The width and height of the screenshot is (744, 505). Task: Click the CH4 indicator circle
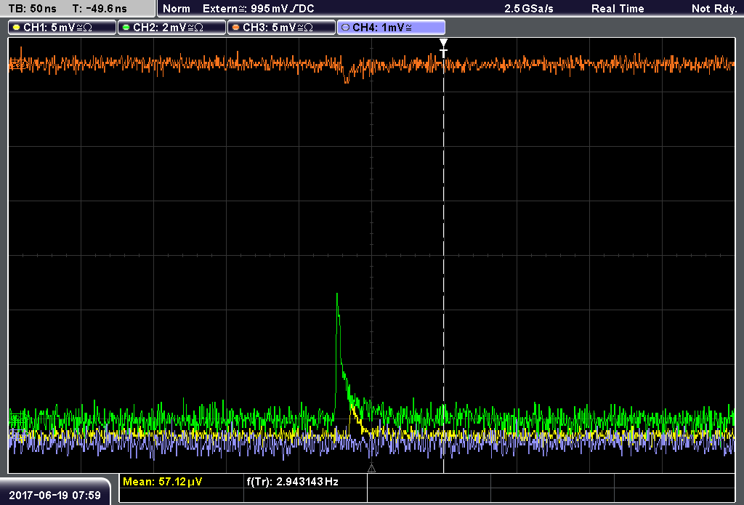[x=345, y=28]
